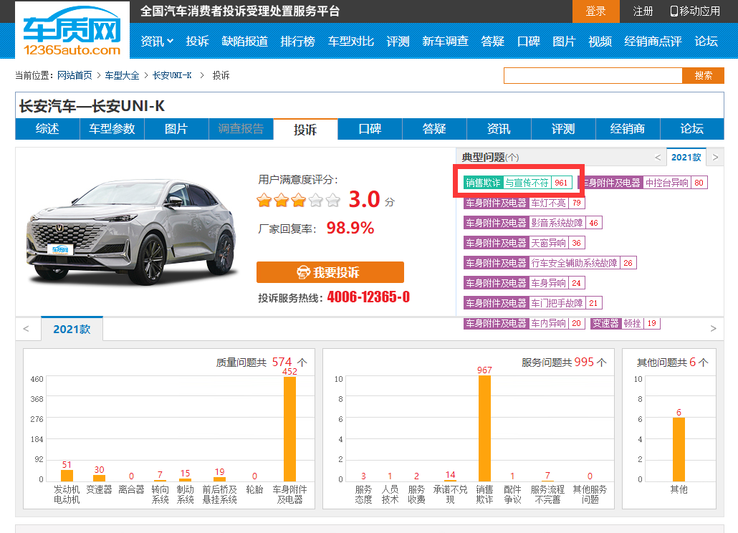Click 影音系统故障 46 problem tag

click(533, 223)
